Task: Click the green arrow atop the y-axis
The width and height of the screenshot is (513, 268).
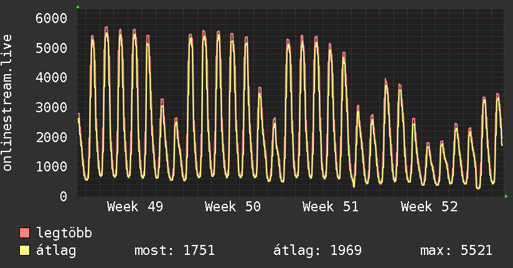Action: [x=77, y=7]
